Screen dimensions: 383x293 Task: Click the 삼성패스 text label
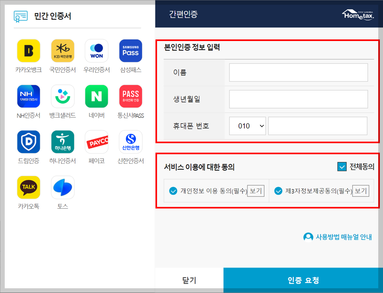pyautogui.click(x=131, y=70)
